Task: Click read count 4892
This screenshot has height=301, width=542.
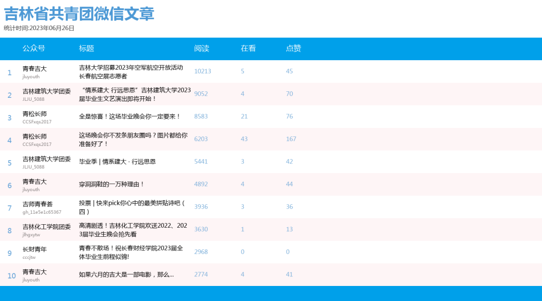Action: coord(201,184)
